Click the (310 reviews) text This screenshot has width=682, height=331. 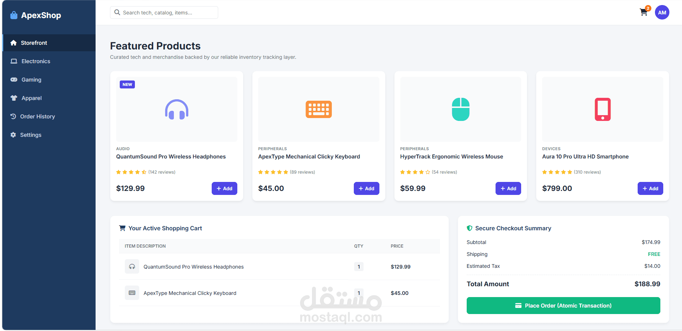(x=588, y=172)
